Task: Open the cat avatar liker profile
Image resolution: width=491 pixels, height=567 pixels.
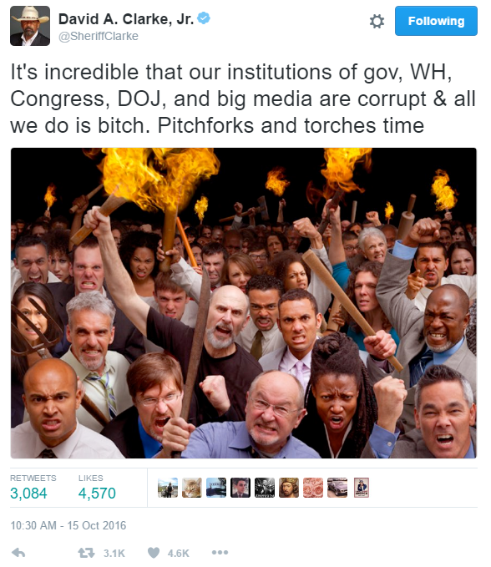Action: pos(191,488)
